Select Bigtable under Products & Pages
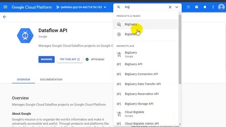 pos(146,34)
